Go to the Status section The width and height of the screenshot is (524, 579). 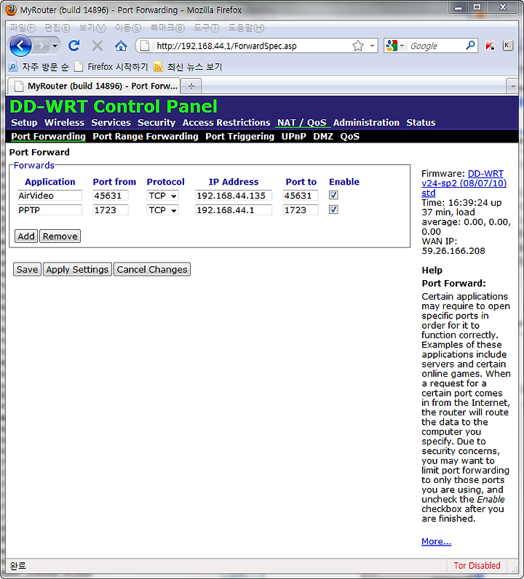pos(421,123)
